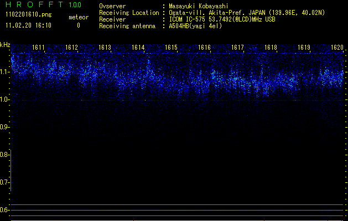Viewport: 348px width, 221px height.
Task: Click the 1611 time marker
Action: click(x=38, y=48)
